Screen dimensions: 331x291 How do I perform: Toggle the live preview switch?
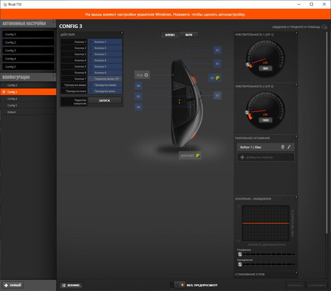pyautogui.click(x=177, y=285)
